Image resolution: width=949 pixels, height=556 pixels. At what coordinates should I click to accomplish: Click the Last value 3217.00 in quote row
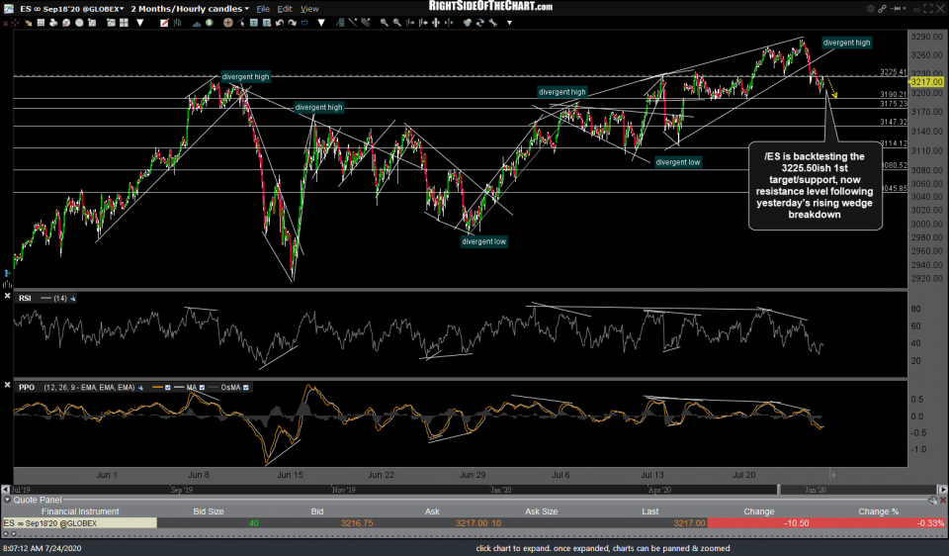point(689,523)
